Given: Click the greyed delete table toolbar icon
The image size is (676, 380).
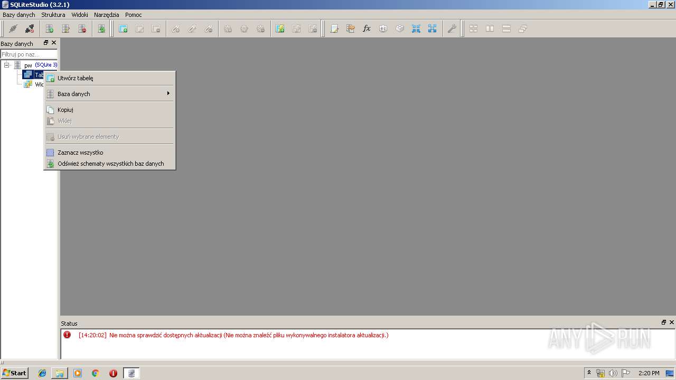Looking at the screenshot, I should coord(156,29).
